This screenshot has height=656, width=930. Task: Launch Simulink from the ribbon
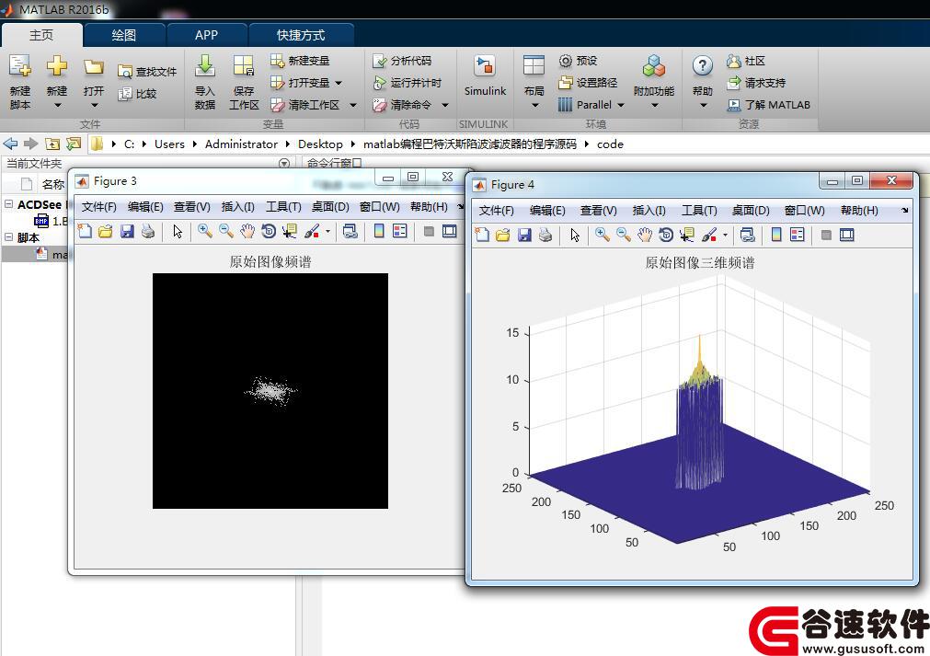tap(485, 77)
